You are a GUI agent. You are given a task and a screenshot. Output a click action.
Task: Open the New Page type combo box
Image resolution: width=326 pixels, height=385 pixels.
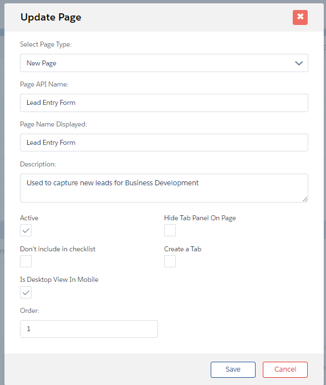tap(164, 63)
